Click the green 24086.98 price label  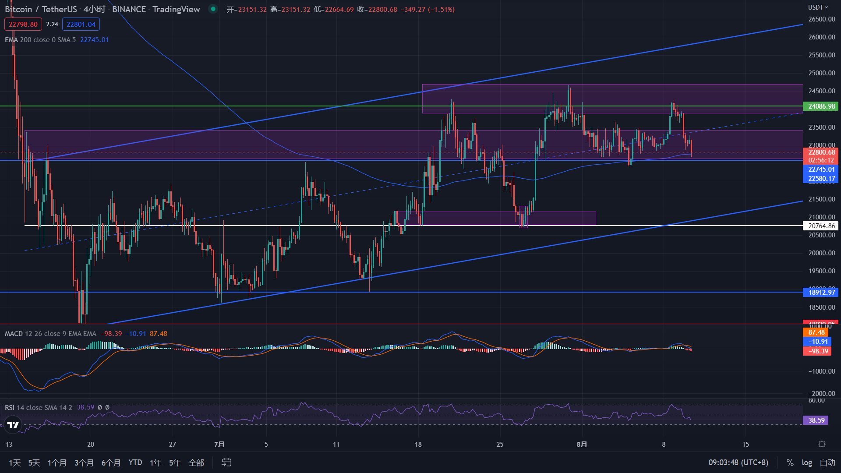tap(820, 106)
